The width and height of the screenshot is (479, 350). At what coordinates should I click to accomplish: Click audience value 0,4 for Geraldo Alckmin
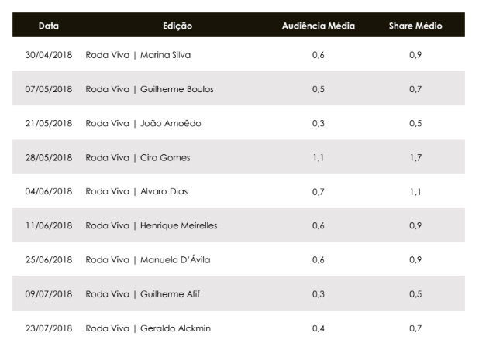click(318, 328)
